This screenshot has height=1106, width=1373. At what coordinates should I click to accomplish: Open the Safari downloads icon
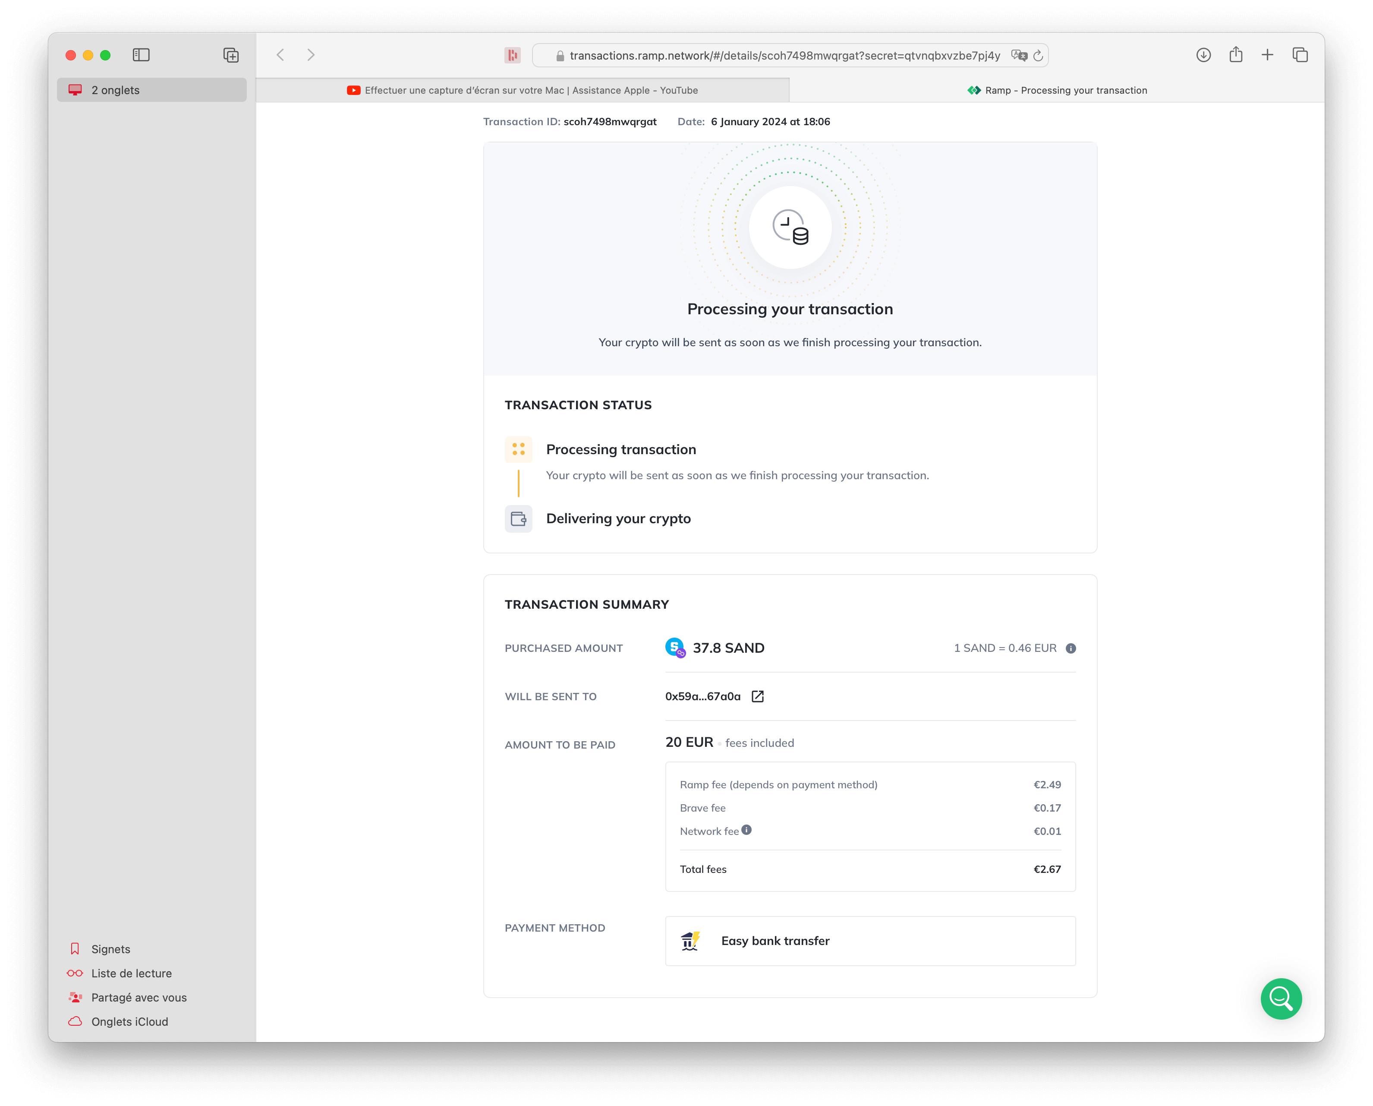(1203, 55)
